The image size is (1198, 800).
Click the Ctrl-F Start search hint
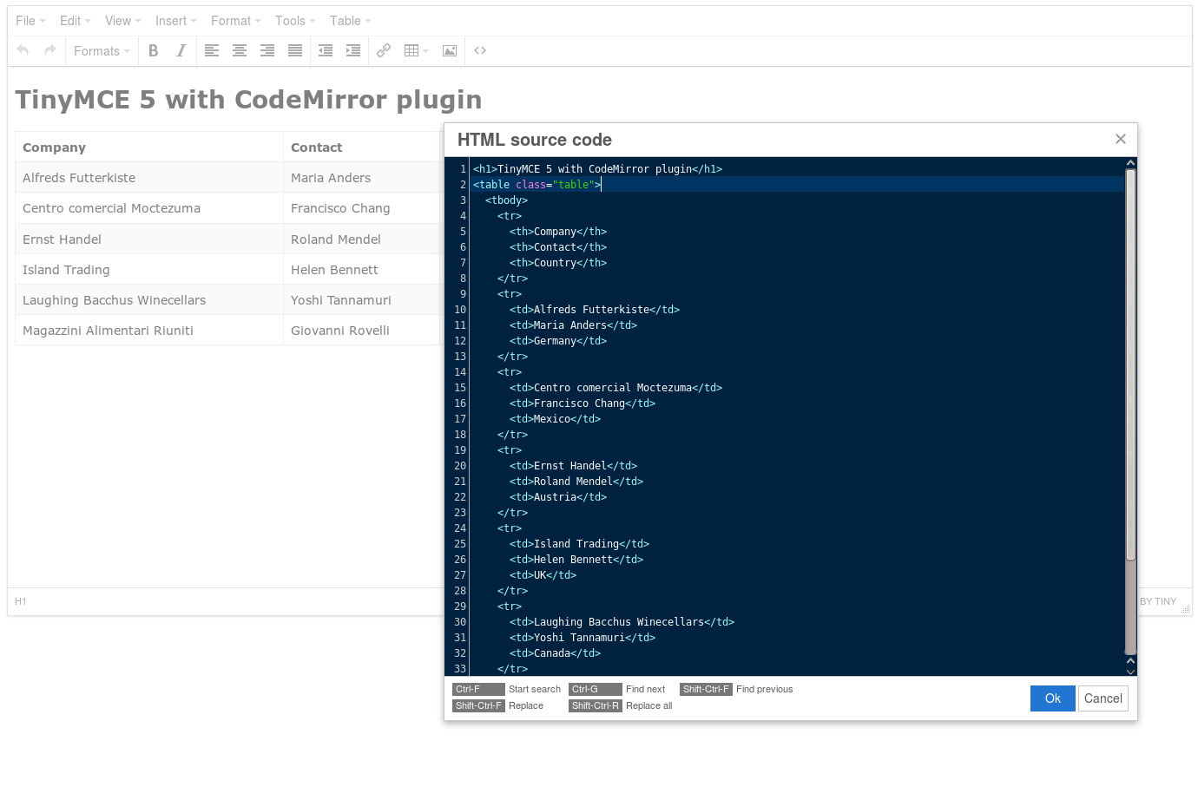coord(507,690)
